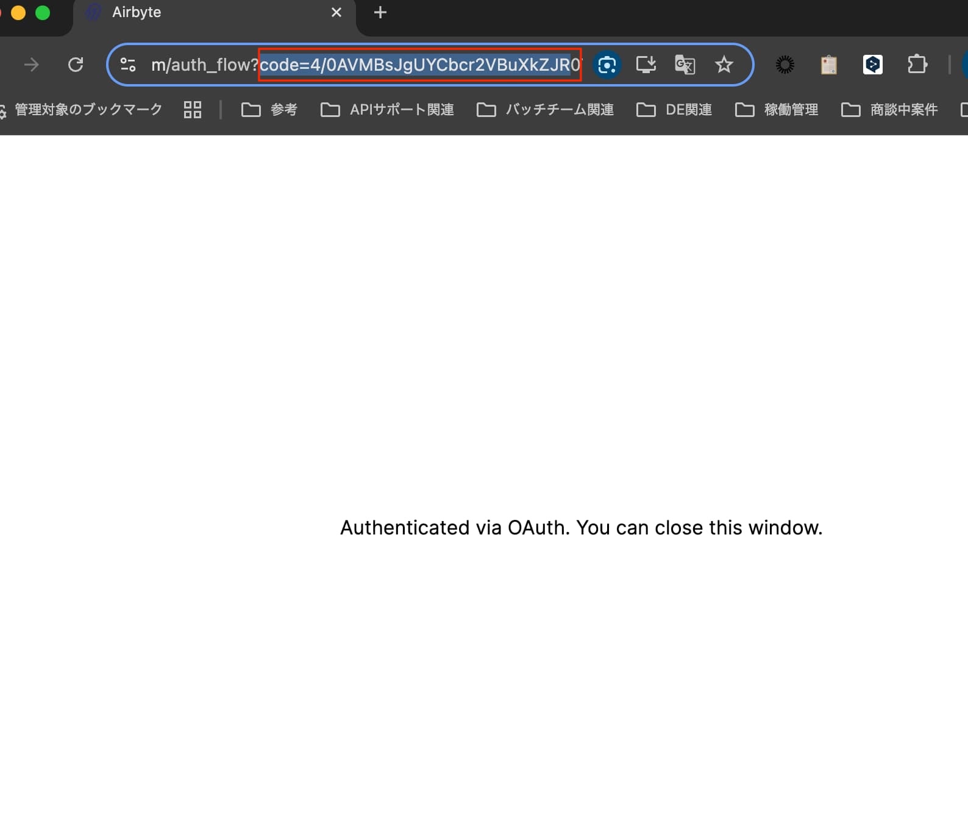968x813 pixels.
Task: Expand the 参考 bookmark folder
Action: 269,110
